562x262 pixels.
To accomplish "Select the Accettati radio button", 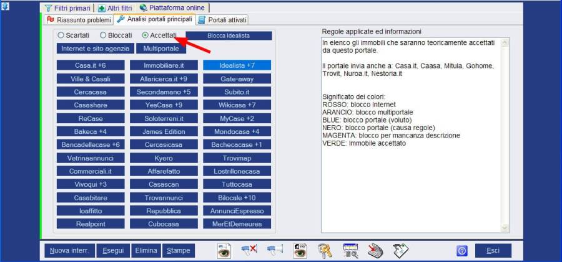I will [x=145, y=35].
